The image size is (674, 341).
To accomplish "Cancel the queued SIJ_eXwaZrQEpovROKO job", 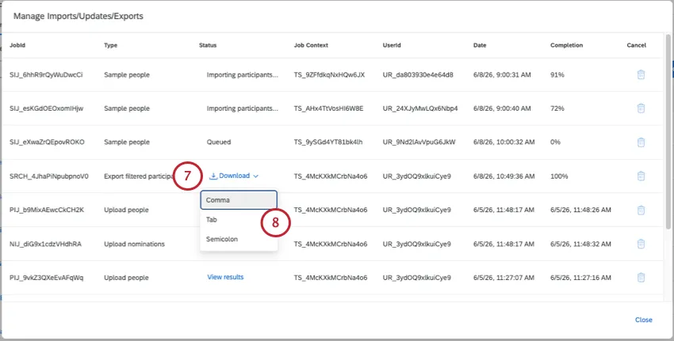I will [641, 142].
